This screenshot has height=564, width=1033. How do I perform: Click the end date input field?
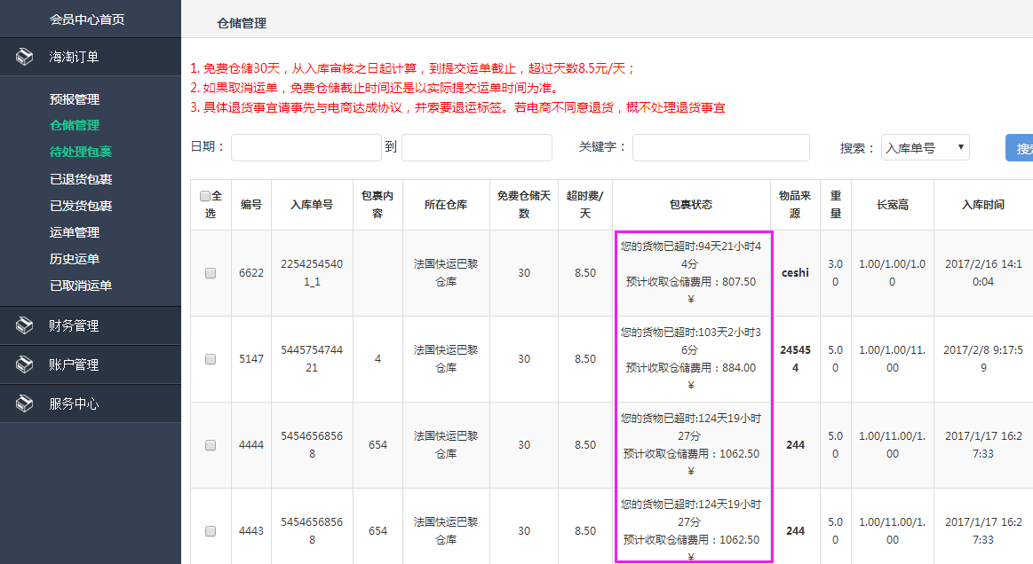[x=476, y=147]
